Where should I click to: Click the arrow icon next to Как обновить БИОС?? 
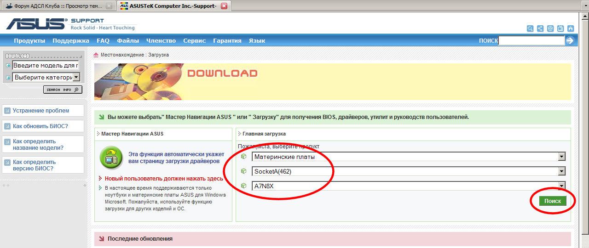[x=7, y=126]
